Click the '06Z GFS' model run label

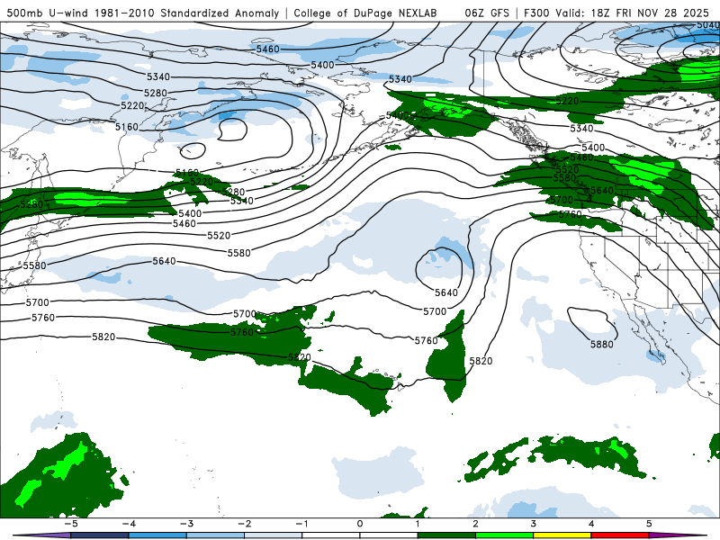click(x=487, y=13)
